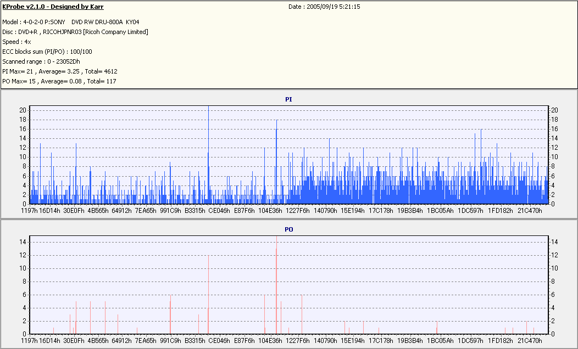Click '7EA65h' on the PI chart axis

(x=146, y=211)
